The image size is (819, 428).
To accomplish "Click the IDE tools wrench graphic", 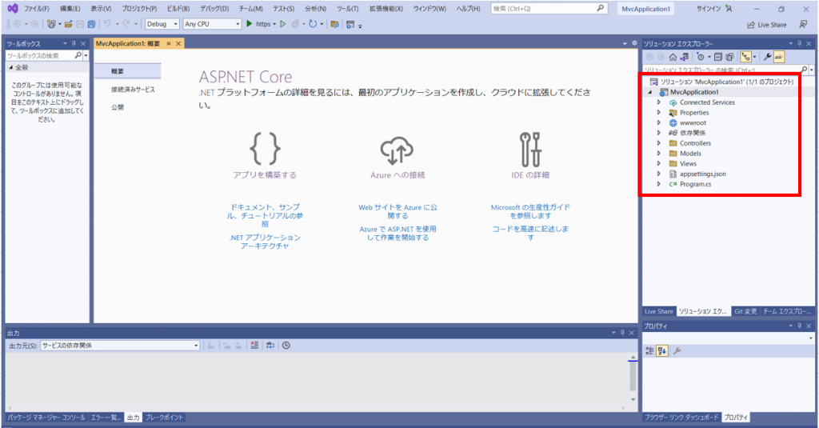I will pos(530,150).
